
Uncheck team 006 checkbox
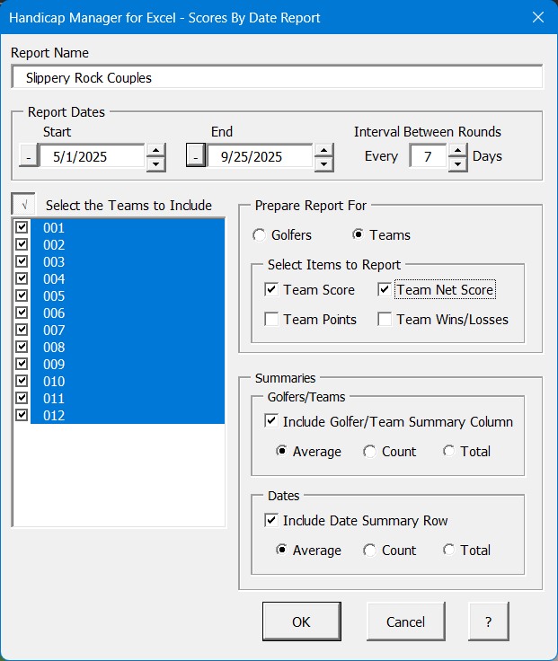point(22,313)
